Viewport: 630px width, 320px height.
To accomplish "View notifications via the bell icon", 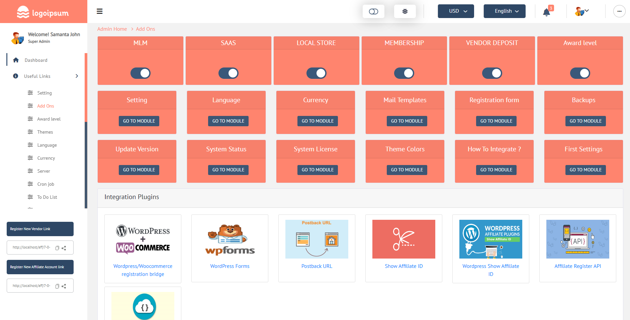I will pyautogui.click(x=546, y=12).
